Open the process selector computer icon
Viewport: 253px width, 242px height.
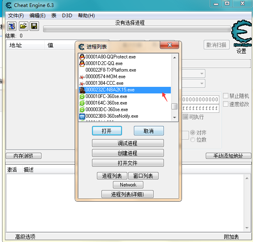click(11, 26)
